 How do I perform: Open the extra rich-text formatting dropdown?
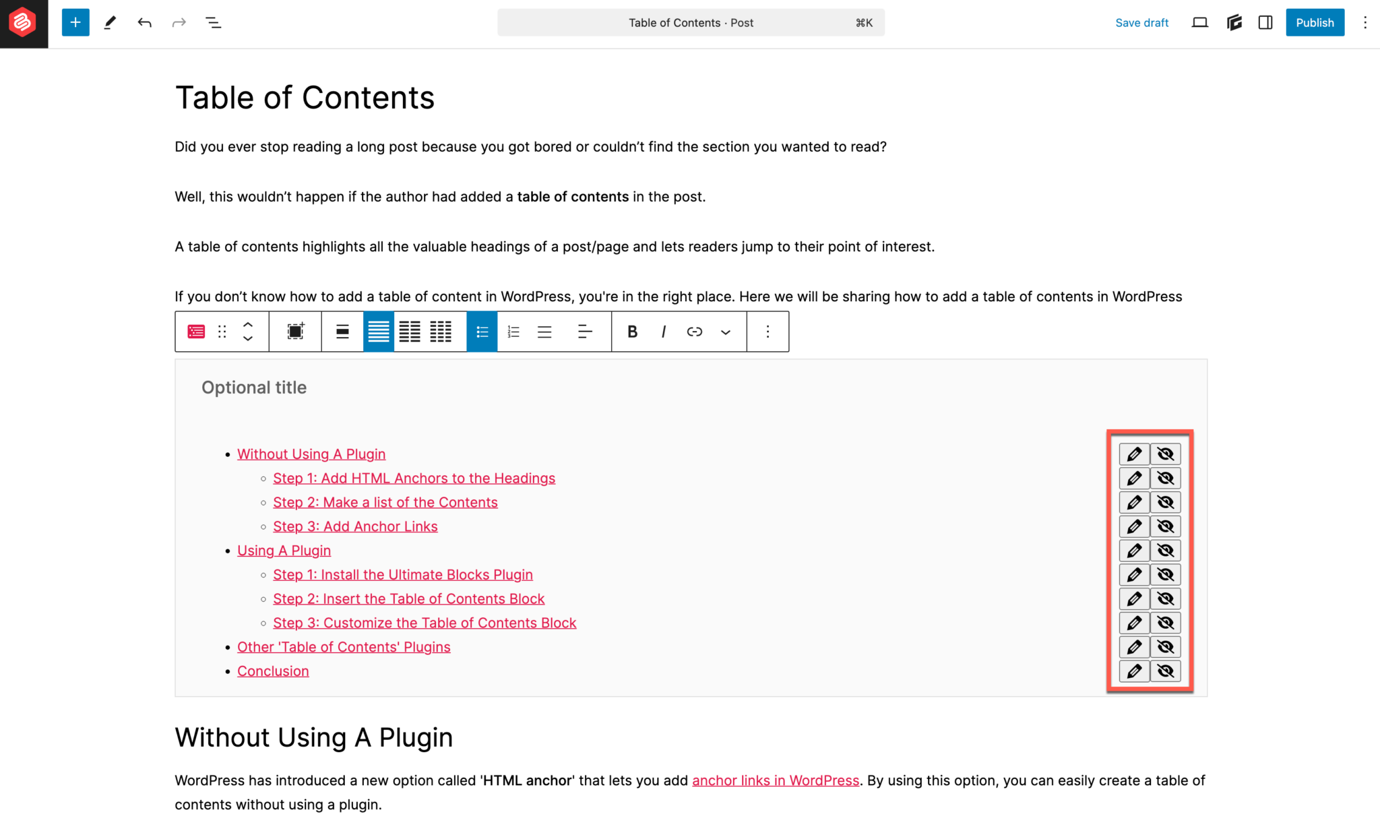pyautogui.click(x=726, y=332)
